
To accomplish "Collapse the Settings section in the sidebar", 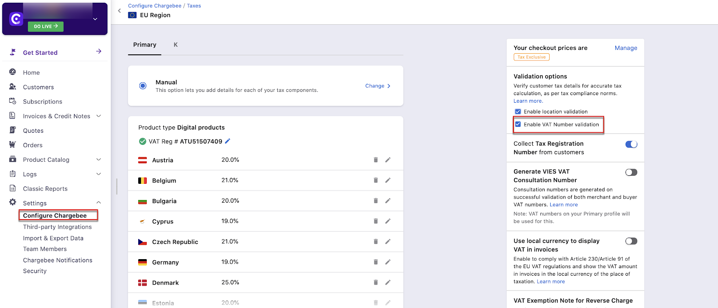I will (99, 203).
